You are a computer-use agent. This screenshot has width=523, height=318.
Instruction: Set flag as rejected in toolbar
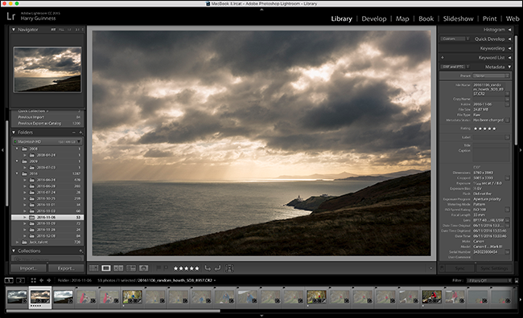[x=166, y=267]
